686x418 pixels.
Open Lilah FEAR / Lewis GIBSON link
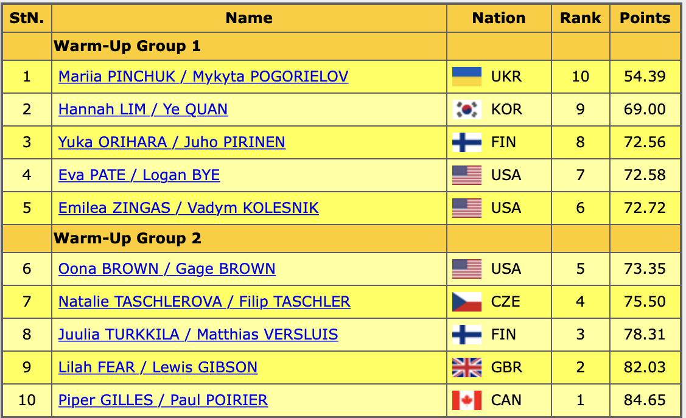tap(158, 367)
